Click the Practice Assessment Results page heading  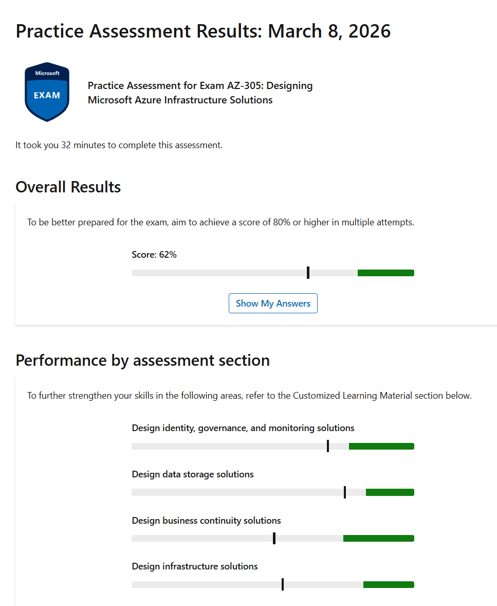click(x=203, y=31)
